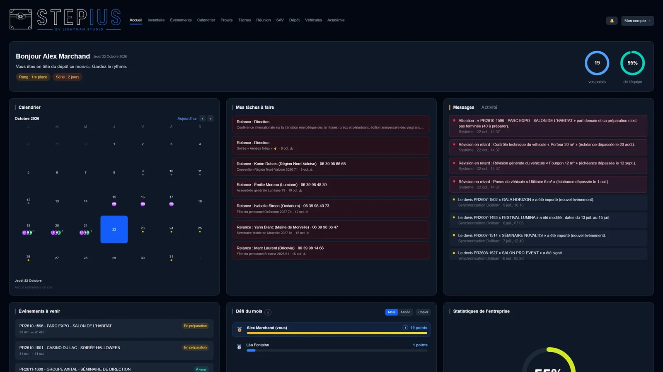The image size is (663, 372).
Task: Click the HM avatar on October 16
Action: pos(143,204)
